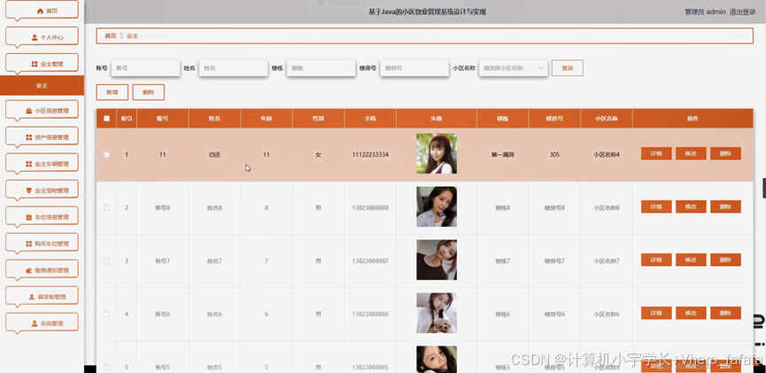The image size is (766, 373).
Task: Click the 手机 column header
Action: coord(370,119)
